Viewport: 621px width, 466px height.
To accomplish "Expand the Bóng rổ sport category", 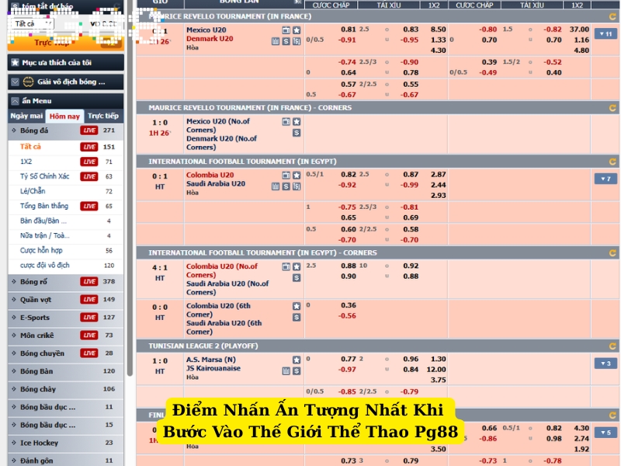I will [66, 282].
